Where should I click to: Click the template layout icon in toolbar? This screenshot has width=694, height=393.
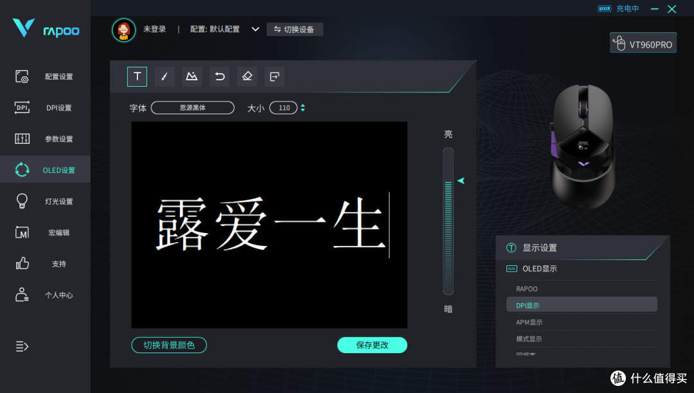point(274,76)
